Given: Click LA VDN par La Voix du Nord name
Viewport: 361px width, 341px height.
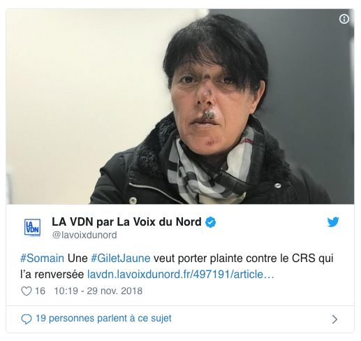Looking at the screenshot, I should [126, 222].
